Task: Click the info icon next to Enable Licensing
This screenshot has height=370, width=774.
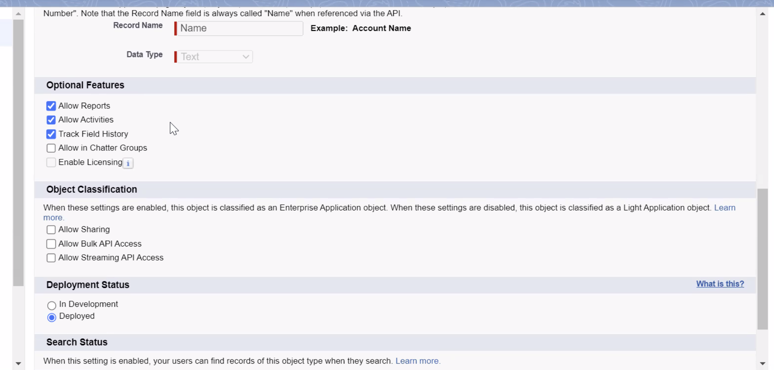Action: [x=128, y=163]
